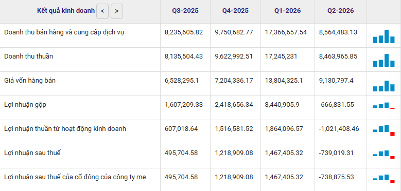Viewport: 401px width, 191px height.
Task: Click the value -738,875.53
Action: 337,177
